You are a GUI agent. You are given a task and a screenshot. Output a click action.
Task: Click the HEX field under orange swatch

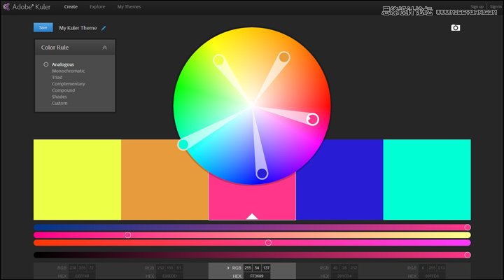click(x=169, y=276)
